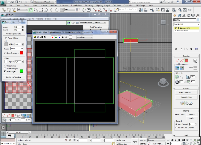Click the Mirror tool in main toolbar
Viewport: 201px width, 145px height.
click(x=141, y=10)
